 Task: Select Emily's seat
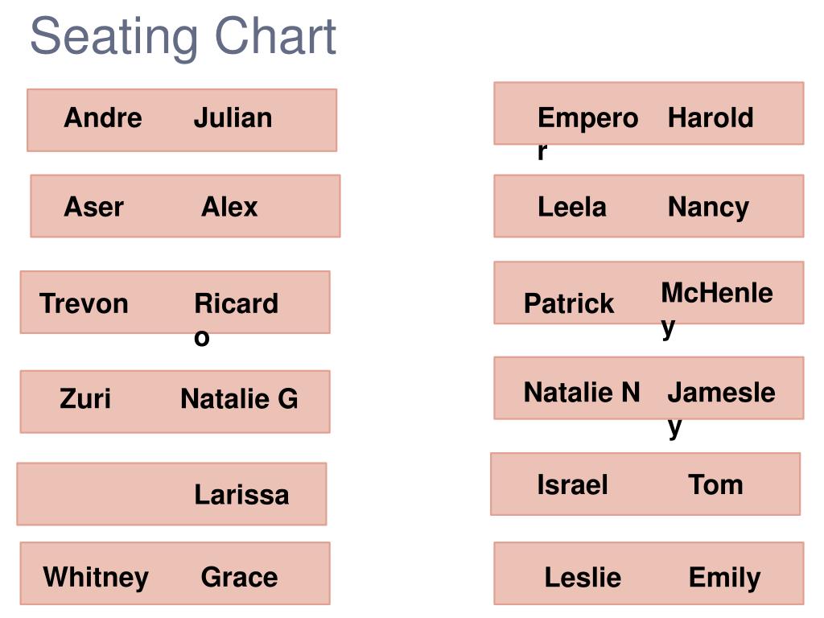tap(725, 578)
